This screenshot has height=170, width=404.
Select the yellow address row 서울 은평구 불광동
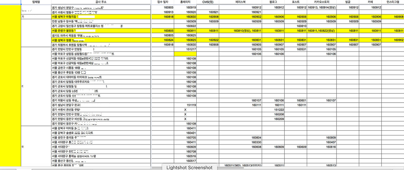tap(101, 31)
